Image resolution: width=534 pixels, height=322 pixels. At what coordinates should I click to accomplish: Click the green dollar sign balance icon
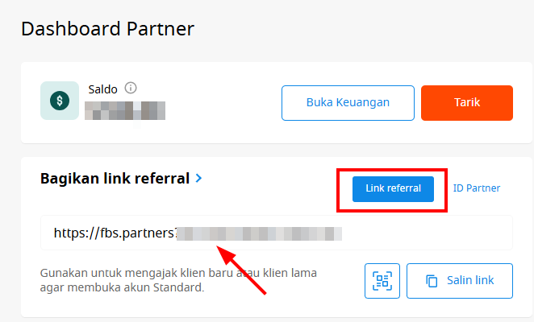tap(60, 101)
